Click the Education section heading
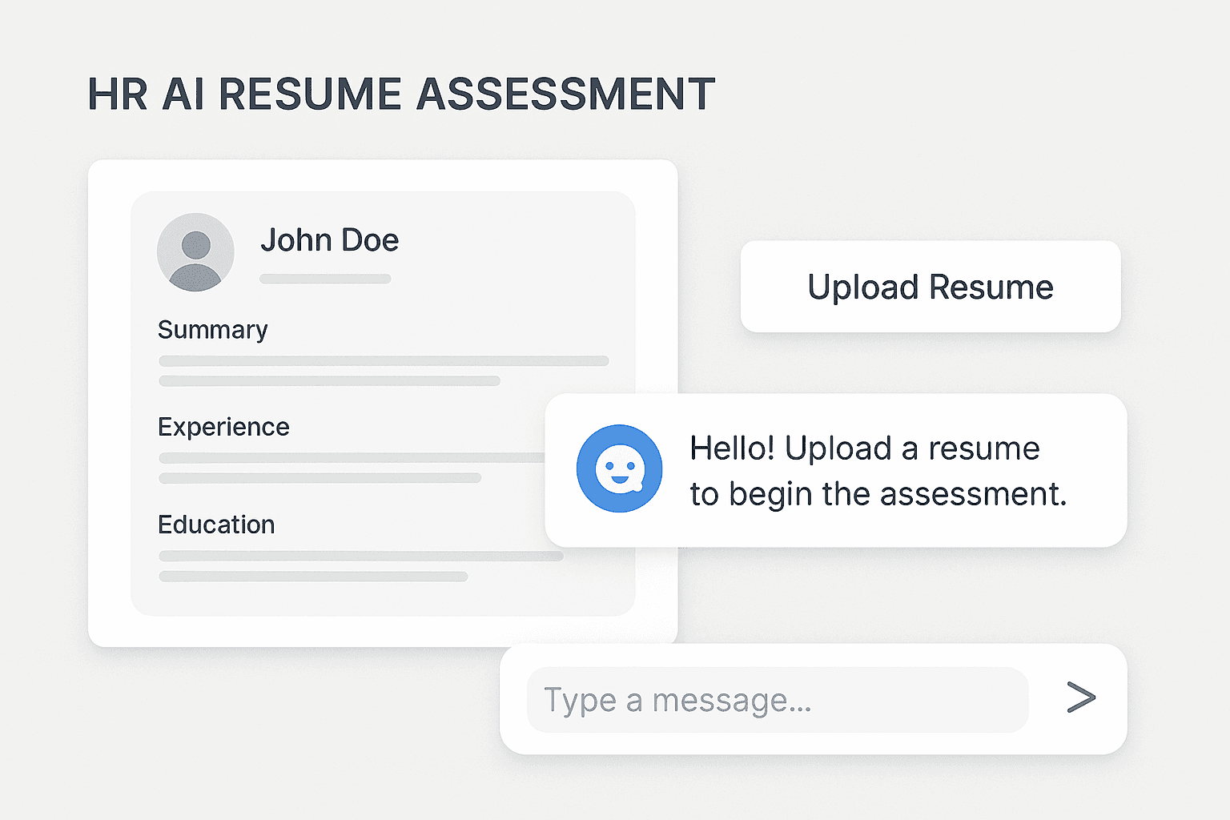The width and height of the screenshot is (1230, 820). pyautogui.click(x=216, y=525)
